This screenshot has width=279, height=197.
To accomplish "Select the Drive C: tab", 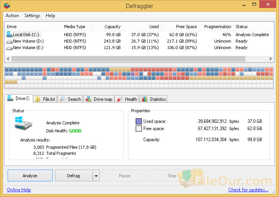I will pos(19,98).
